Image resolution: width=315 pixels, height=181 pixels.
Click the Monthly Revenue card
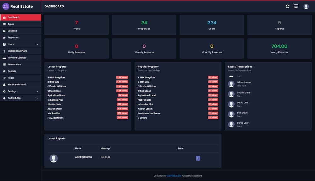[212, 48]
